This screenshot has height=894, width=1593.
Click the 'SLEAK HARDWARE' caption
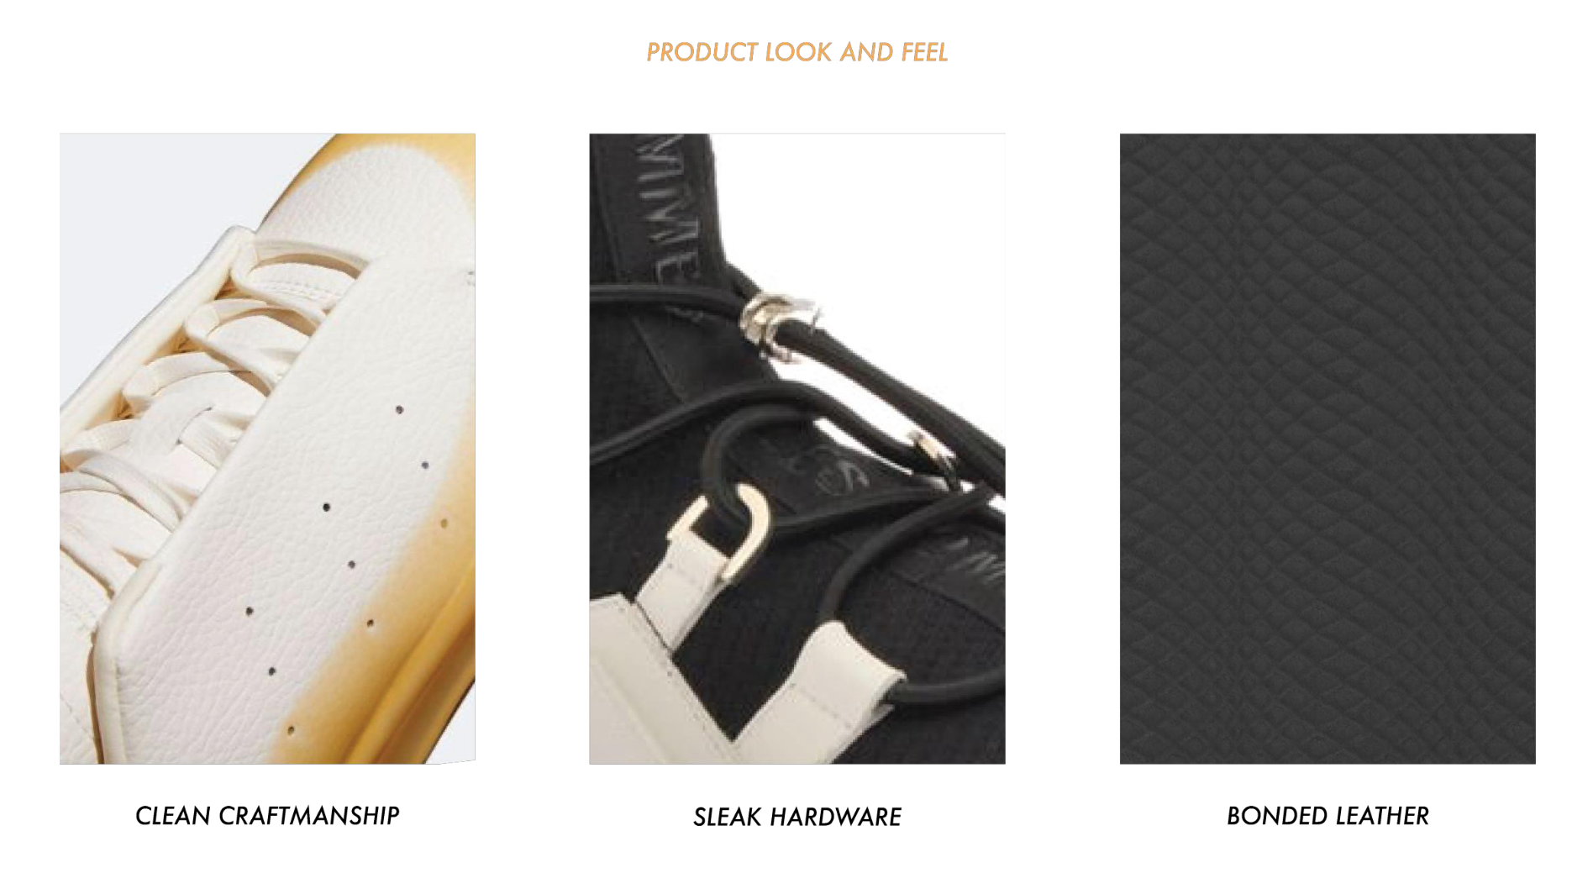click(x=797, y=817)
